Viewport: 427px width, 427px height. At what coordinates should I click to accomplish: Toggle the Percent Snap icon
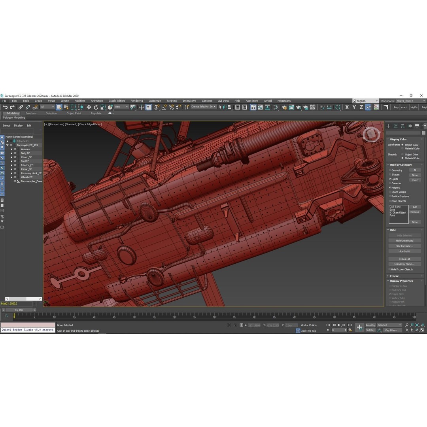click(171, 107)
